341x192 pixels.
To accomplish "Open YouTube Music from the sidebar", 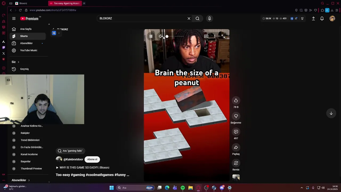I will [x=28, y=50].
